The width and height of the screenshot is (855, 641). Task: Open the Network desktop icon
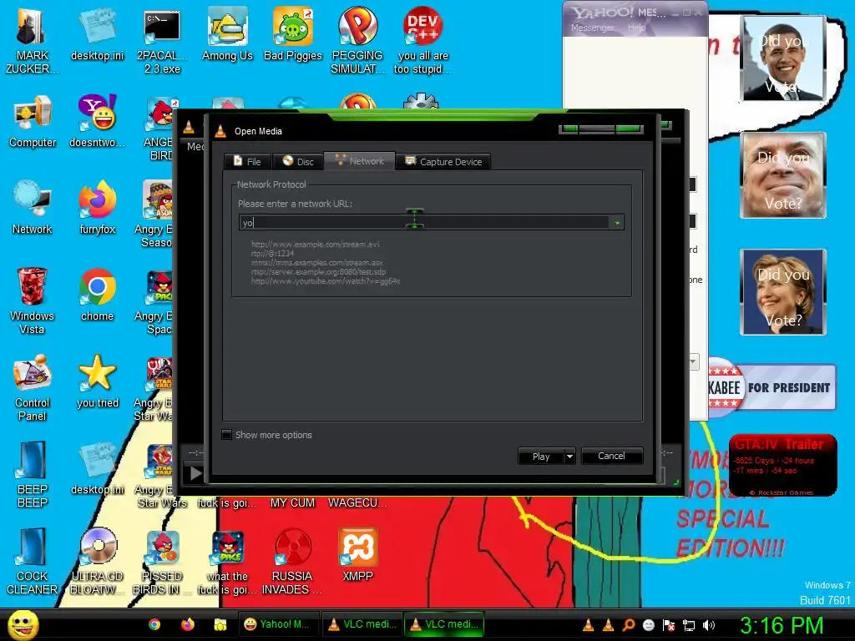[33, 207]
